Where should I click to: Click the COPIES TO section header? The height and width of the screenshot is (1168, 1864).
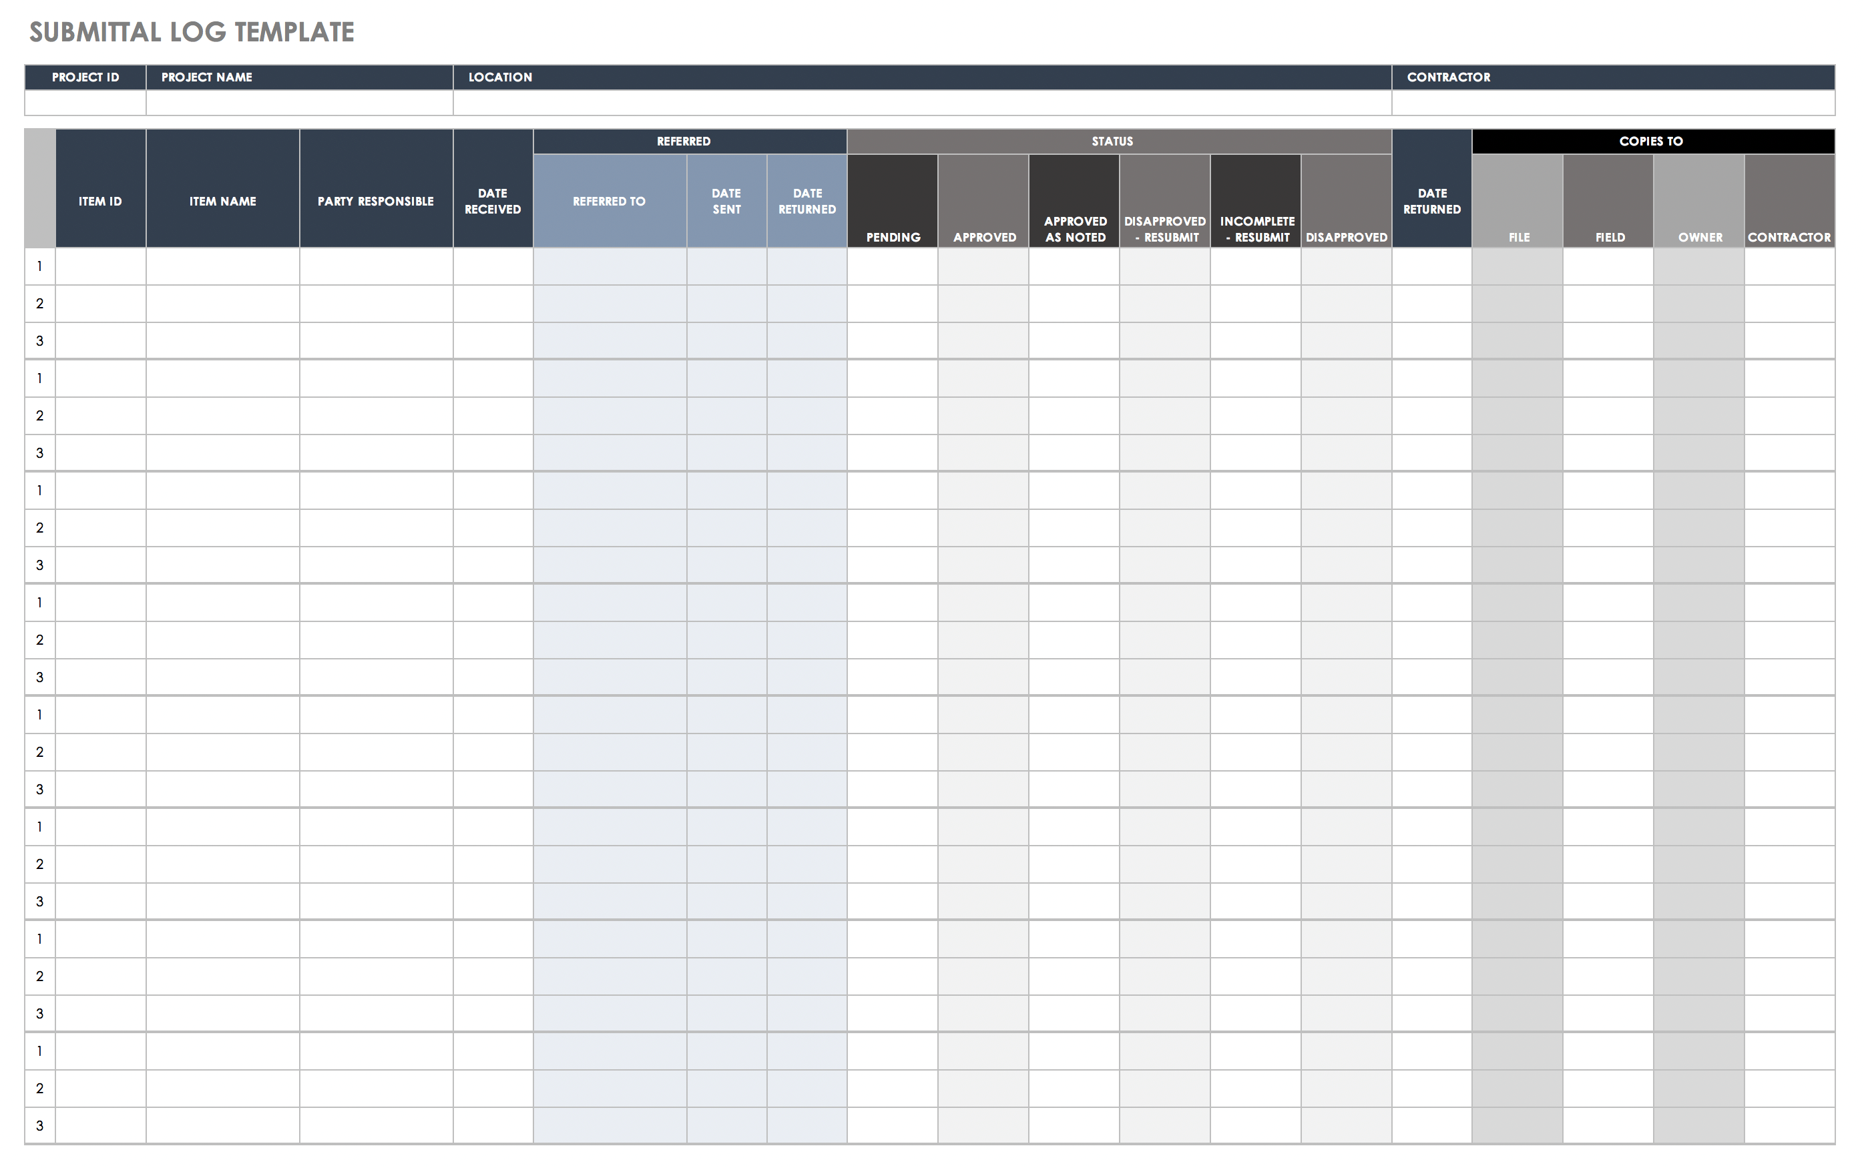1654,140
